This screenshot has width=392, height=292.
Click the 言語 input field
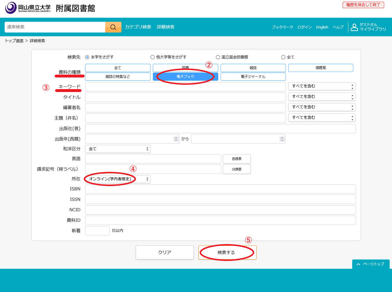153,159
